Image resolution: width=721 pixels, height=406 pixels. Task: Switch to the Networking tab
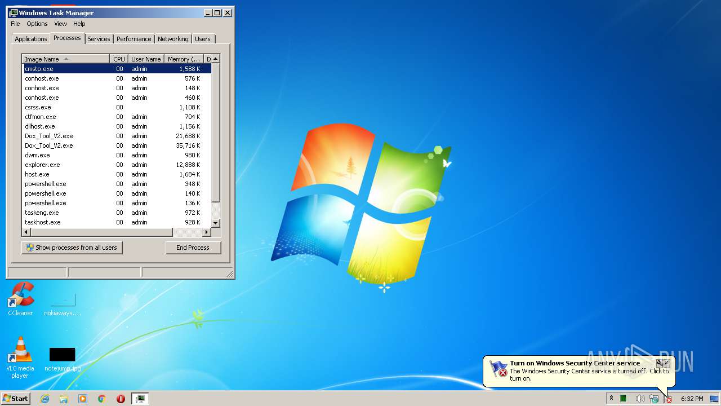(x=173, y=39)
